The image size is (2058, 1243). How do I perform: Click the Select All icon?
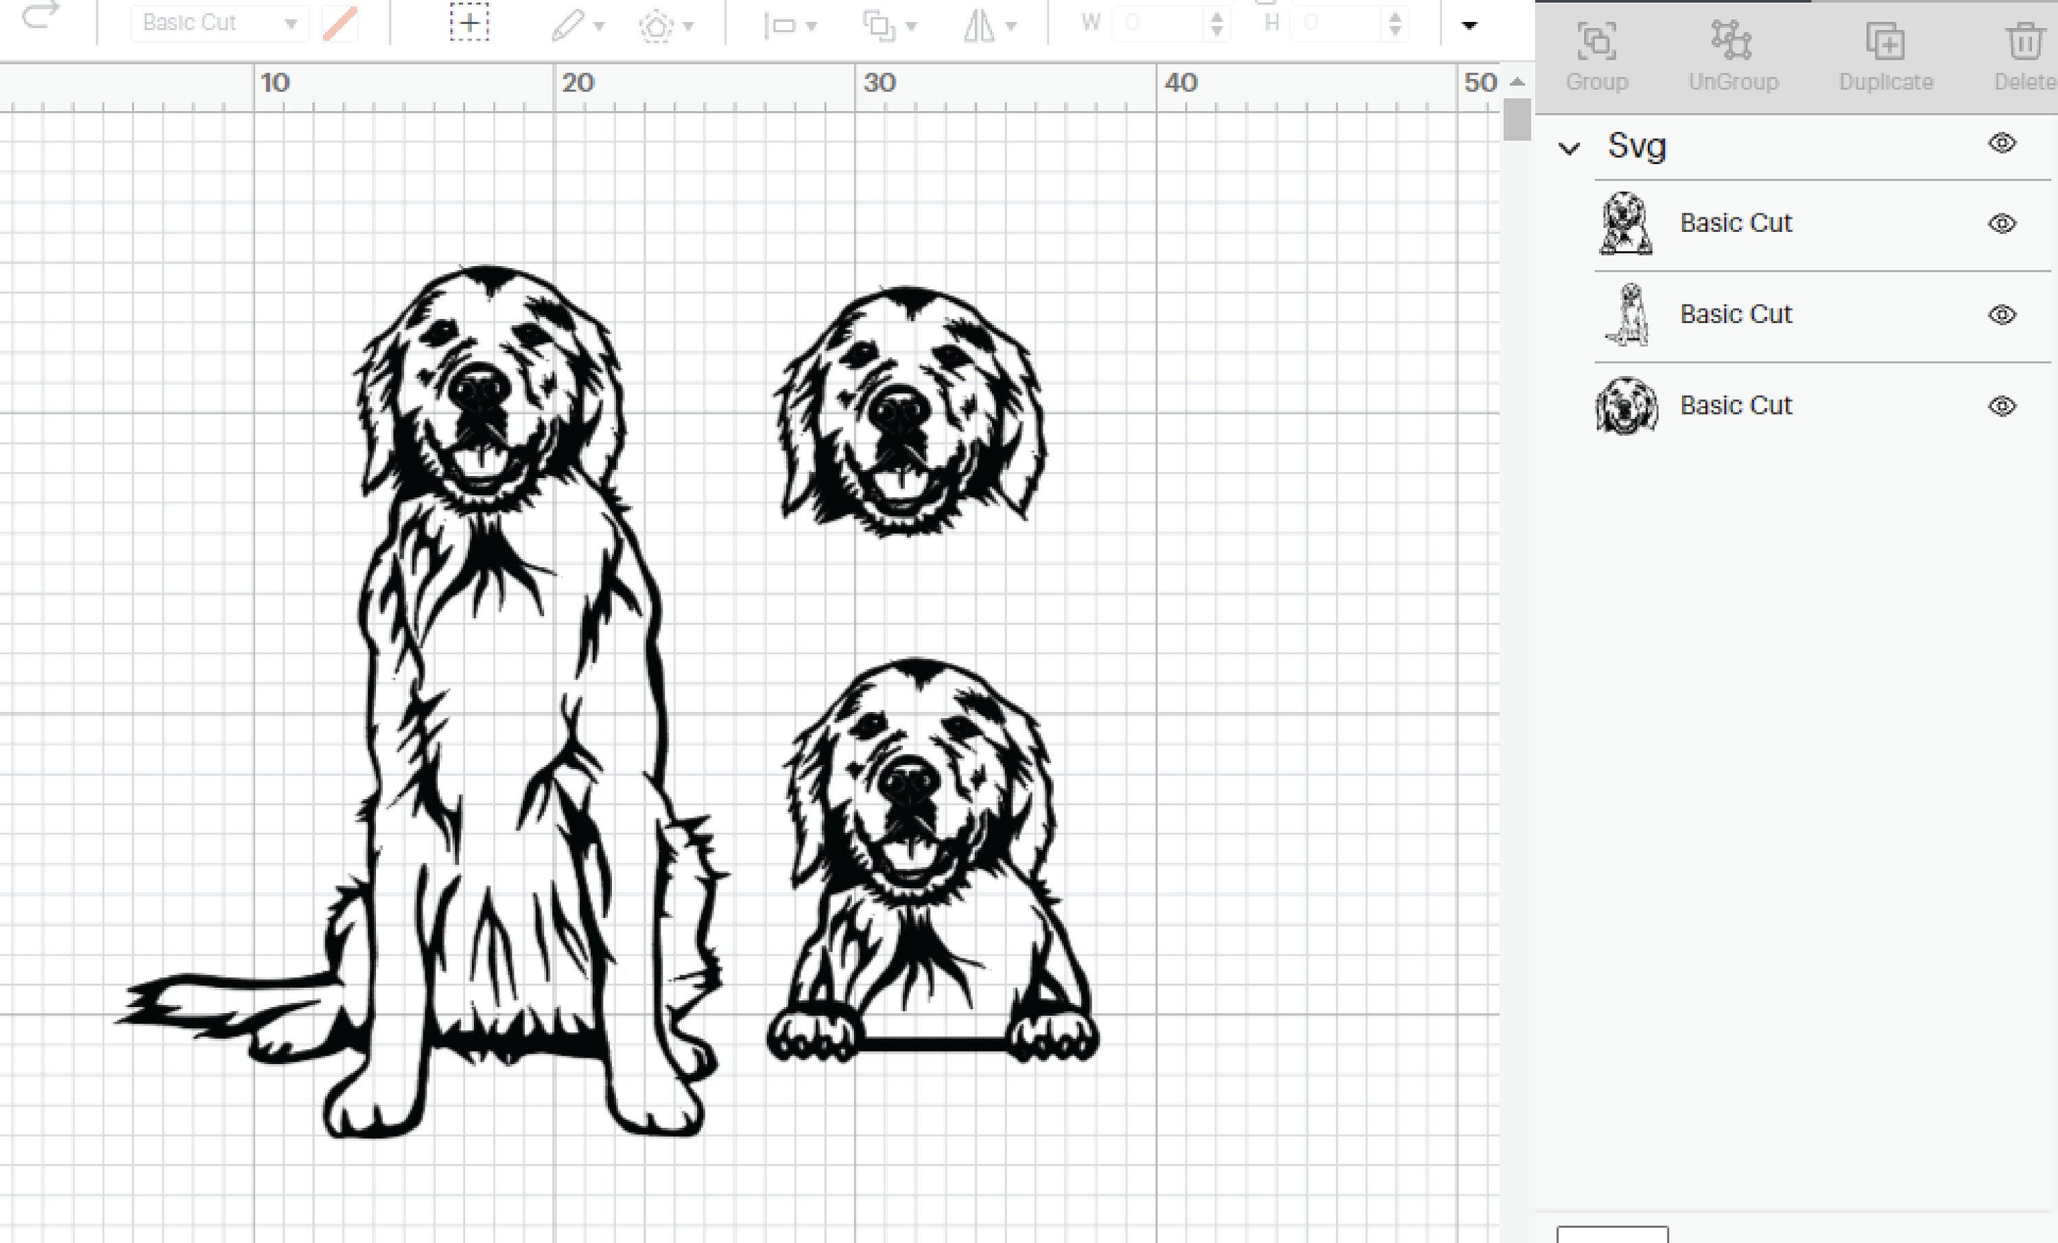click(x=469, y=23)
